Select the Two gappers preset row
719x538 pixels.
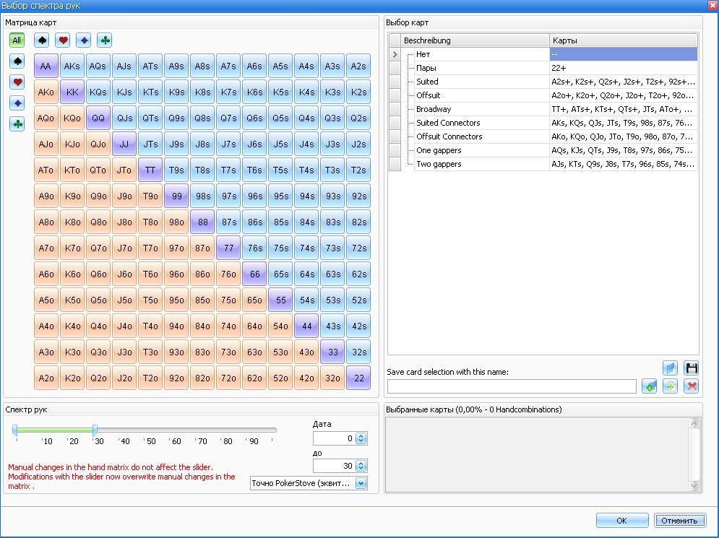pos(543,164)
